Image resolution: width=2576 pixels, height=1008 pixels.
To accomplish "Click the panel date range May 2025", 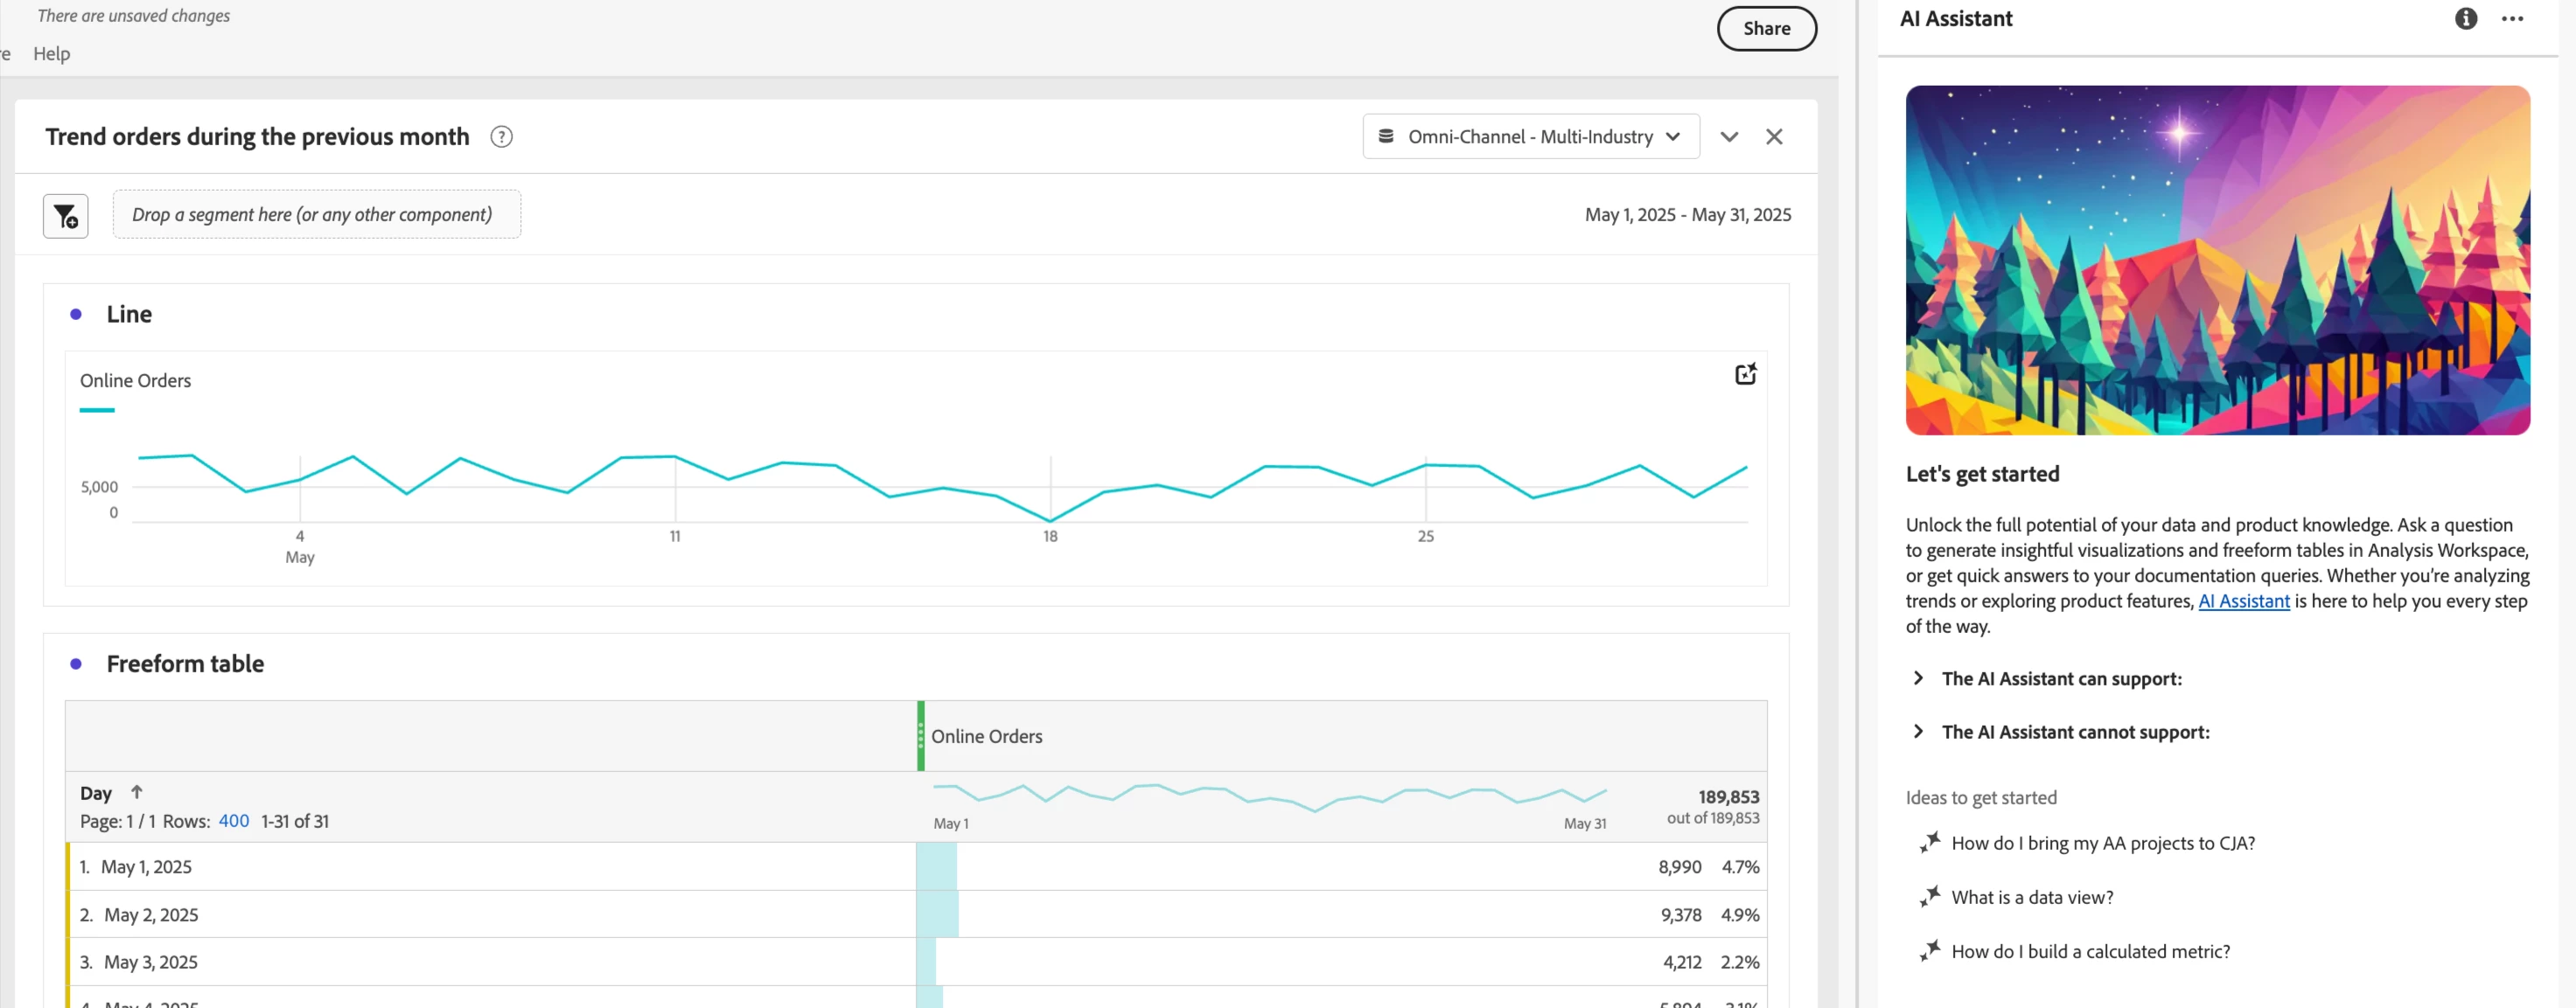I will click(x=1687, y=215).
